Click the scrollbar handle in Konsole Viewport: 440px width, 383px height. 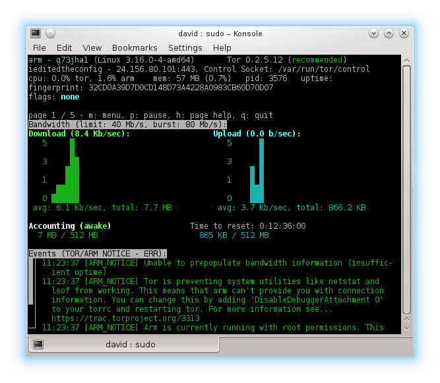click(x=406, y=190)
